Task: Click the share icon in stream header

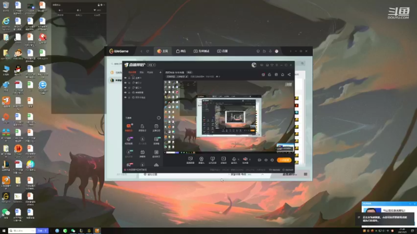Action: (x=289, y=75)
